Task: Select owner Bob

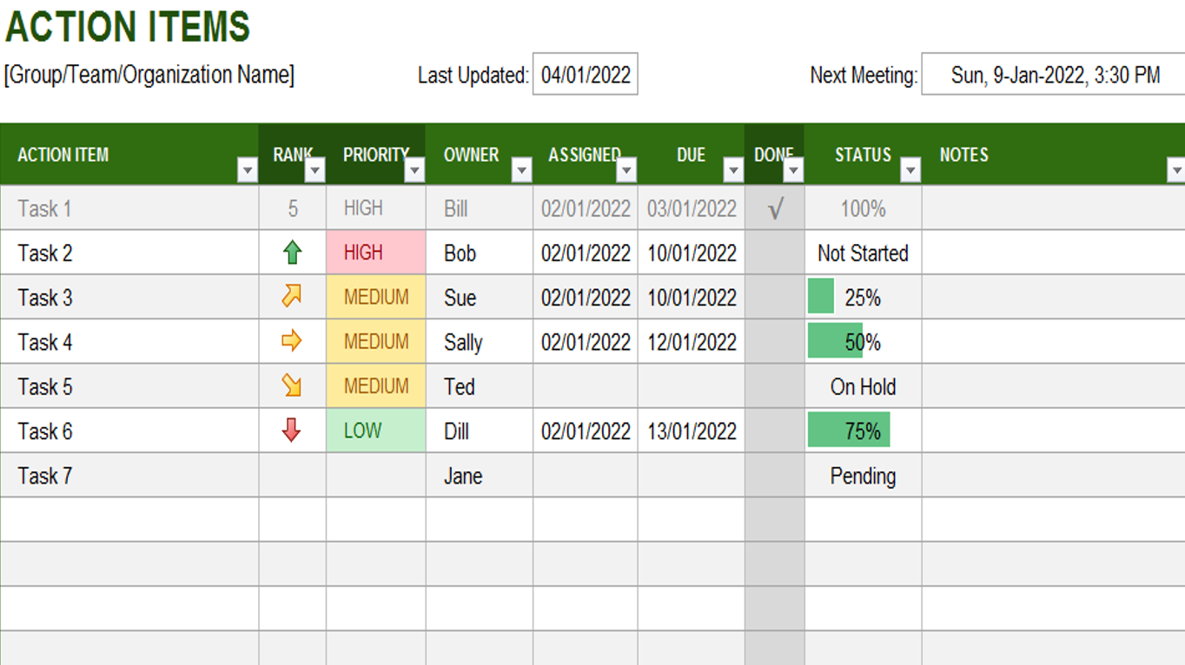Action: [480, 253]
